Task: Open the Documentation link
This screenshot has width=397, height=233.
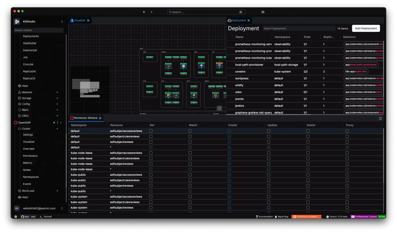Action: click(264, 217)
